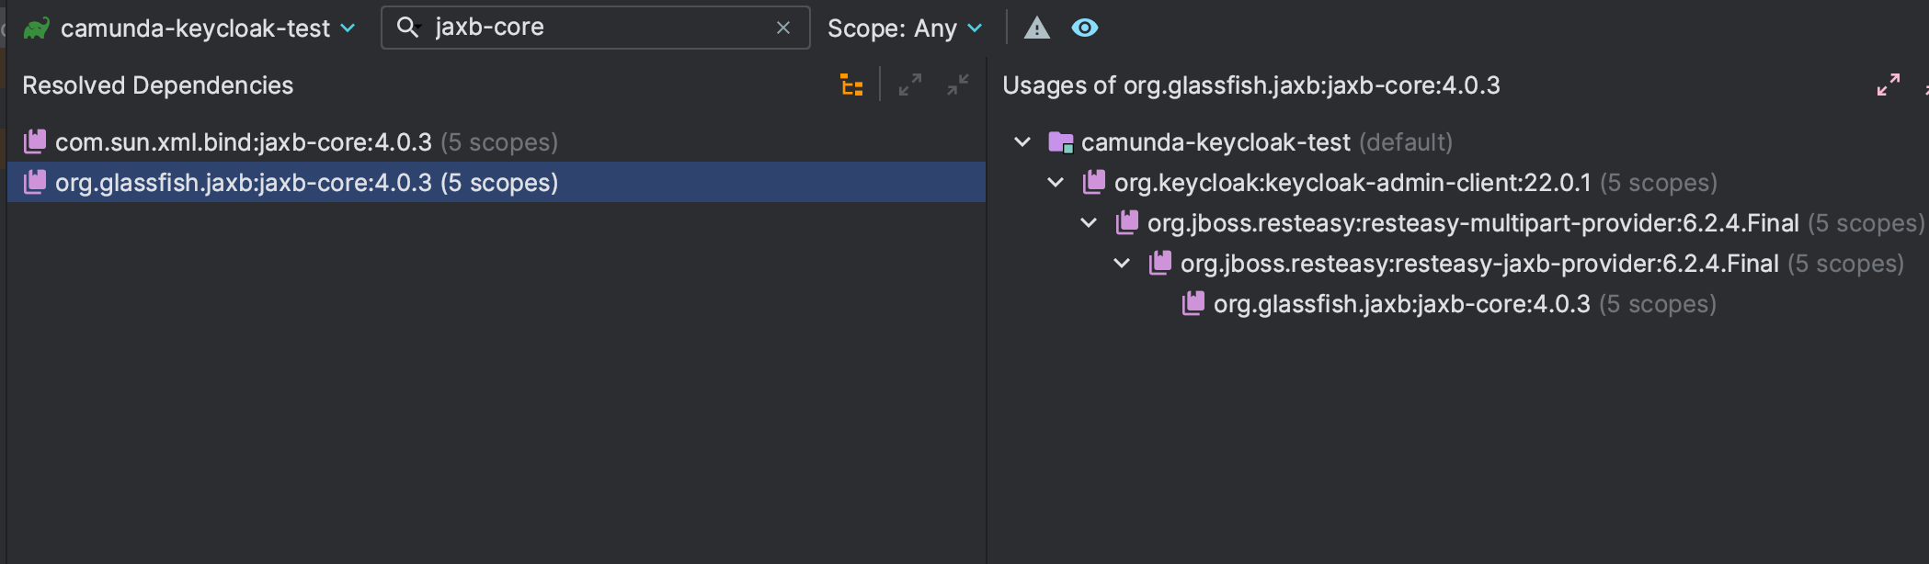Open the camunda-keycloak-test project dropdown
This screenshot has height=564, width=1929.
[348, 28]
